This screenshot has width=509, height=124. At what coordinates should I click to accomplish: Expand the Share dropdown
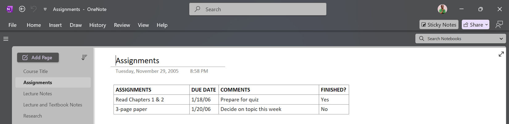pyautogui.click(x=486, y=25)
